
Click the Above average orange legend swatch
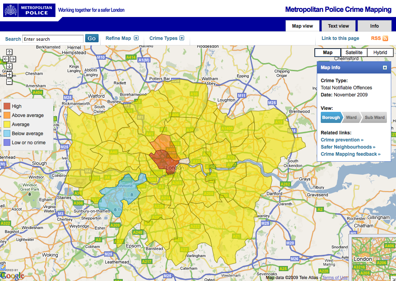point(7,115)
